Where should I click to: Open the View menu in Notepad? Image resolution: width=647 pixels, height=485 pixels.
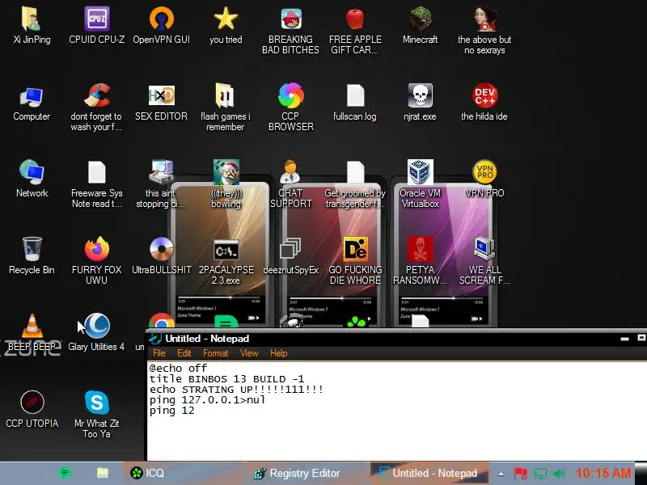[249, 353]
